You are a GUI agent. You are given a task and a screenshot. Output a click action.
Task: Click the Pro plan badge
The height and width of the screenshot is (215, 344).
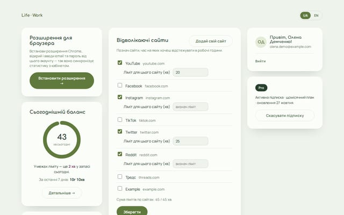point(261,88)
